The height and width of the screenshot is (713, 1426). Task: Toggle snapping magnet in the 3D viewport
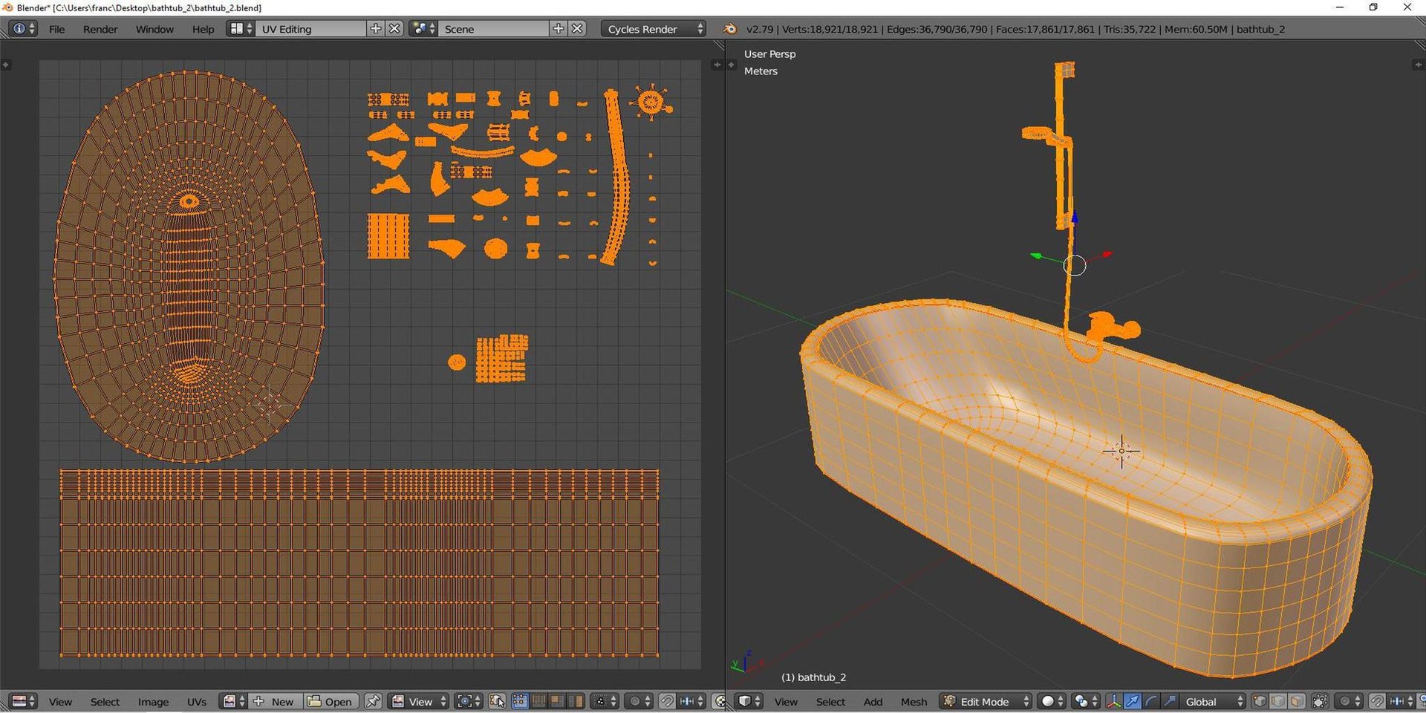coord(1377,701)
